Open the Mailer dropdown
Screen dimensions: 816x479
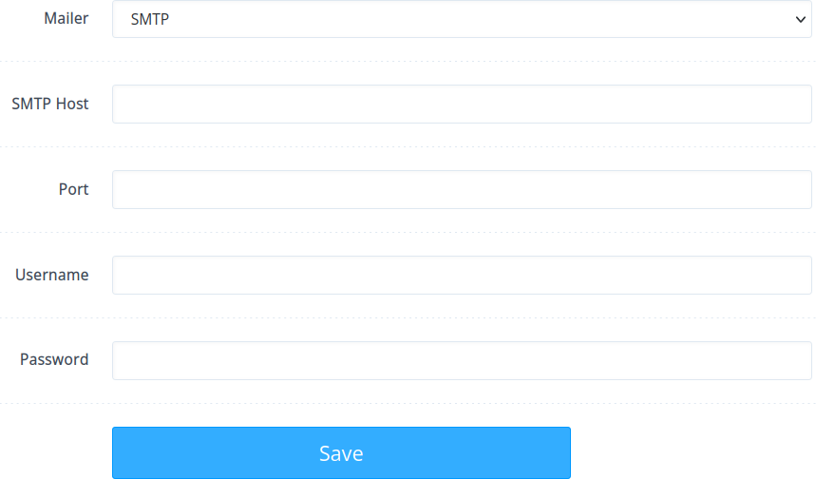[x=462, y=19]
